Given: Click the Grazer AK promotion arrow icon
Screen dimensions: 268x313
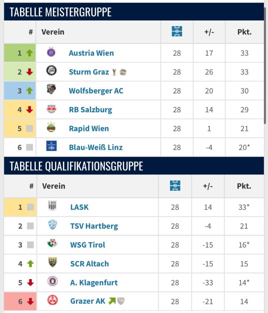Looking at the screenshot, I should point(112,301).
